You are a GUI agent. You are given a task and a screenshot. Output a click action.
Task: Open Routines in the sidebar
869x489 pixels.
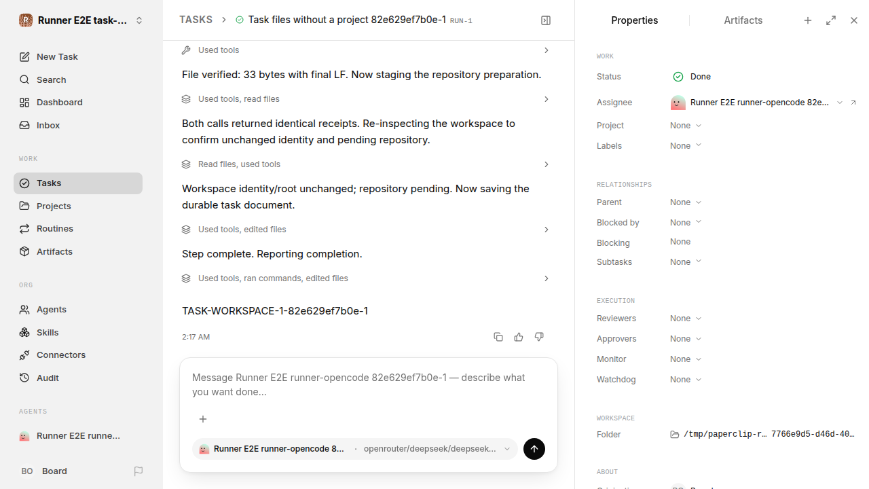(78, 229)
